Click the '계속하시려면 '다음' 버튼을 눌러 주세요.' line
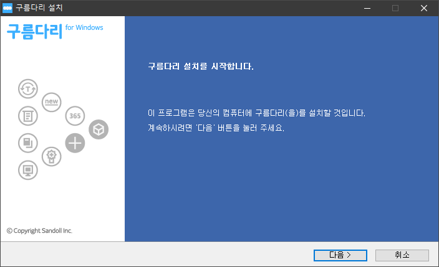Image resolution: width=439 pixels, height=267 pixels. (x=216, y=128)
